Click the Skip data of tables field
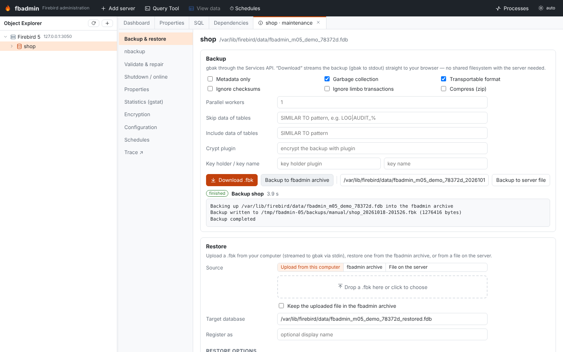Viewport: 563px width, 352px height. [x=382, y=118]
